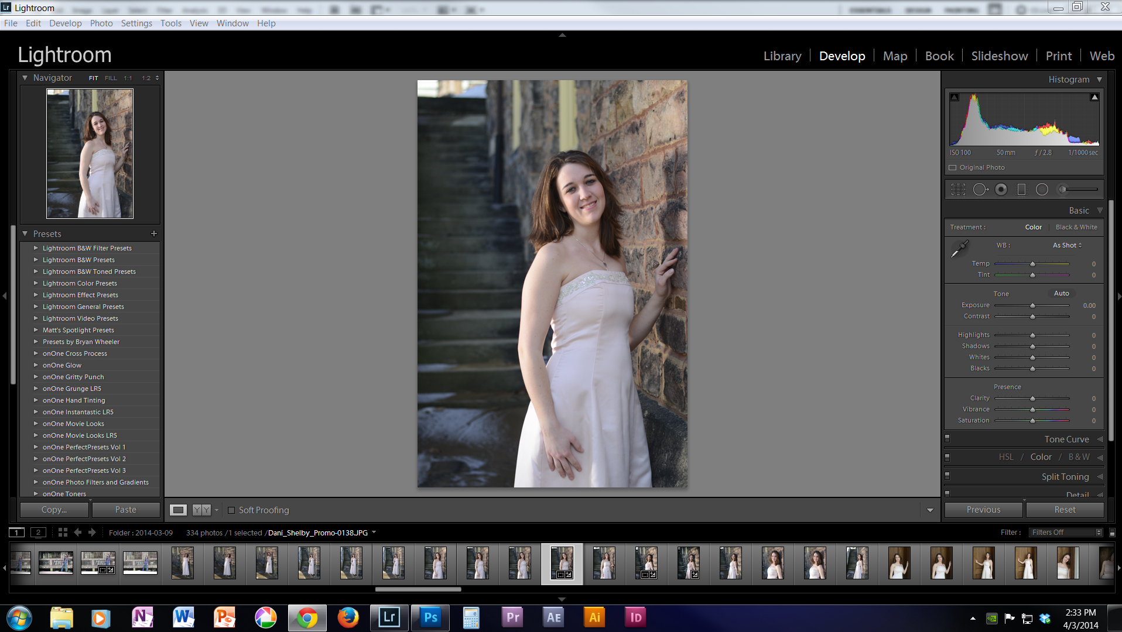
Task: Open Illustrator from the taskbar
Action: coord(594,617)
